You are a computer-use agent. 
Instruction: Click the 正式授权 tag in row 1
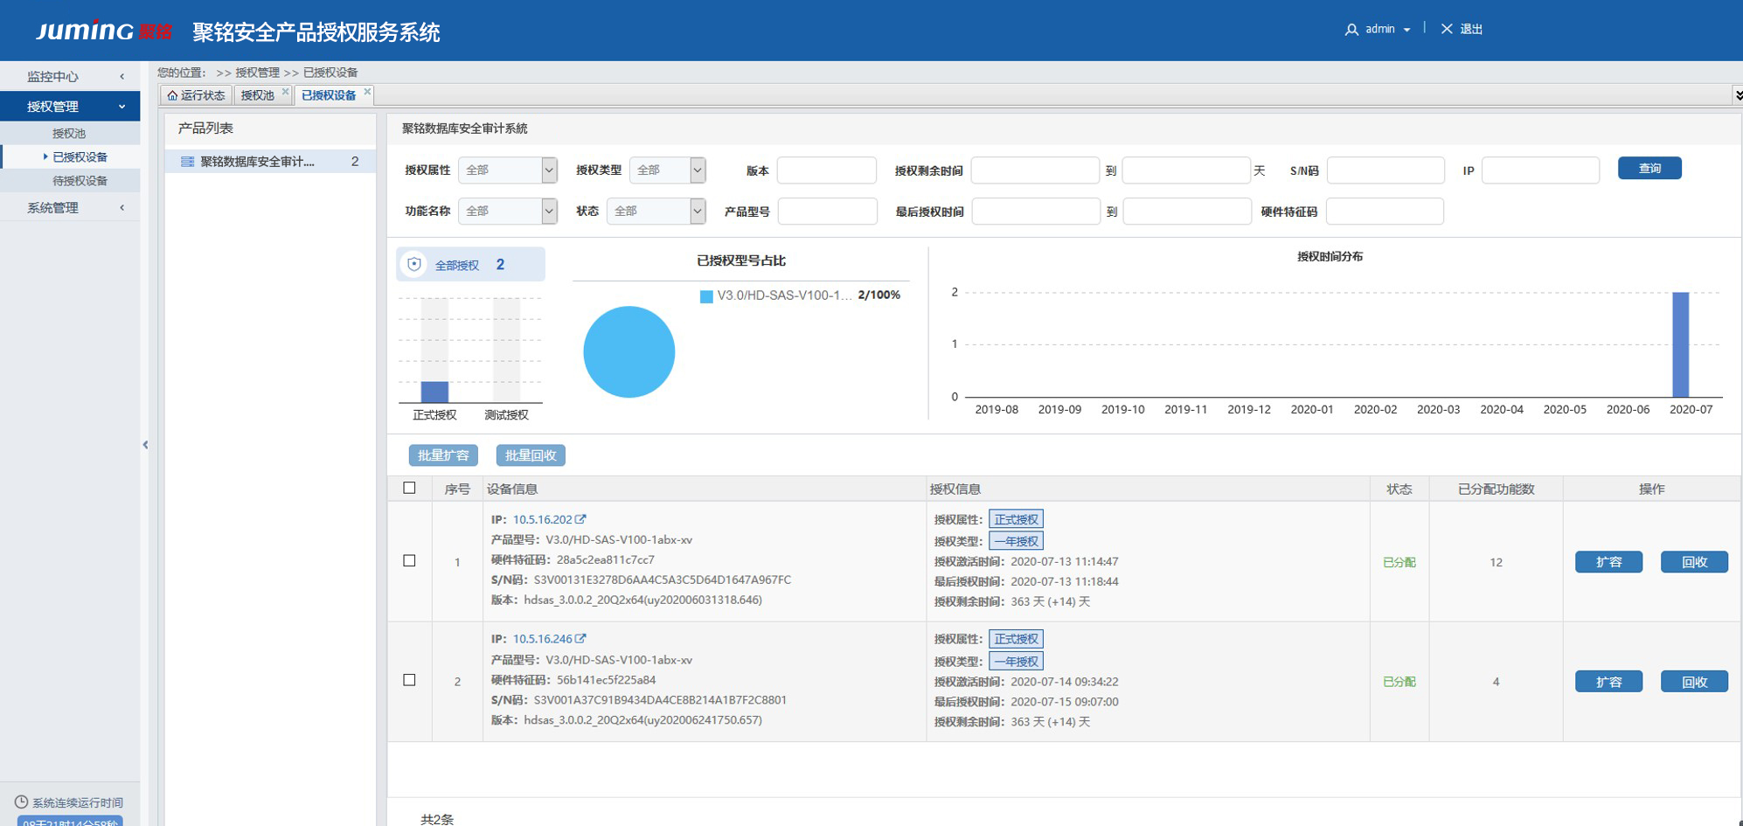click(x=1016, y=519)
